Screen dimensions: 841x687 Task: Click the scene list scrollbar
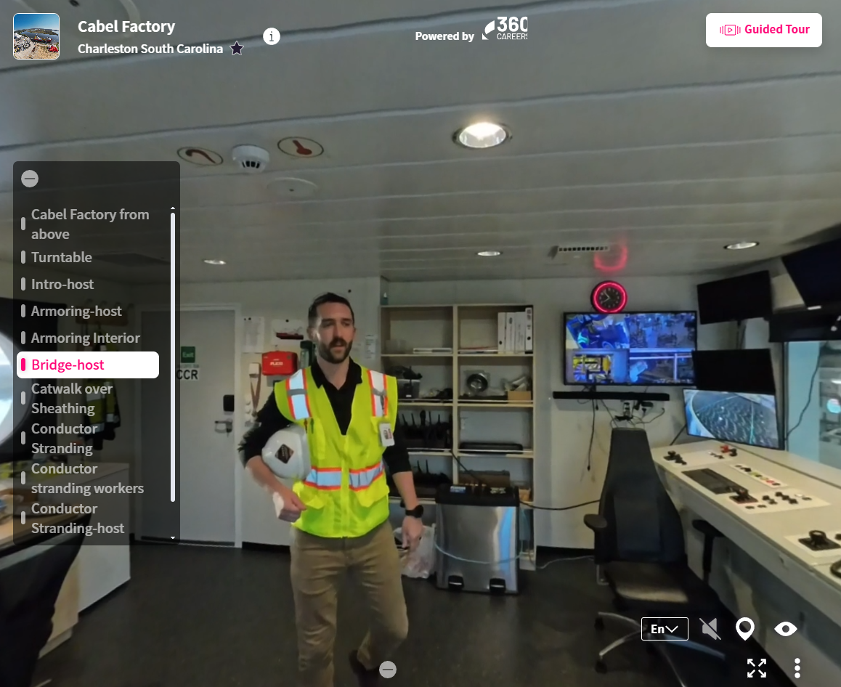point(173,357)
